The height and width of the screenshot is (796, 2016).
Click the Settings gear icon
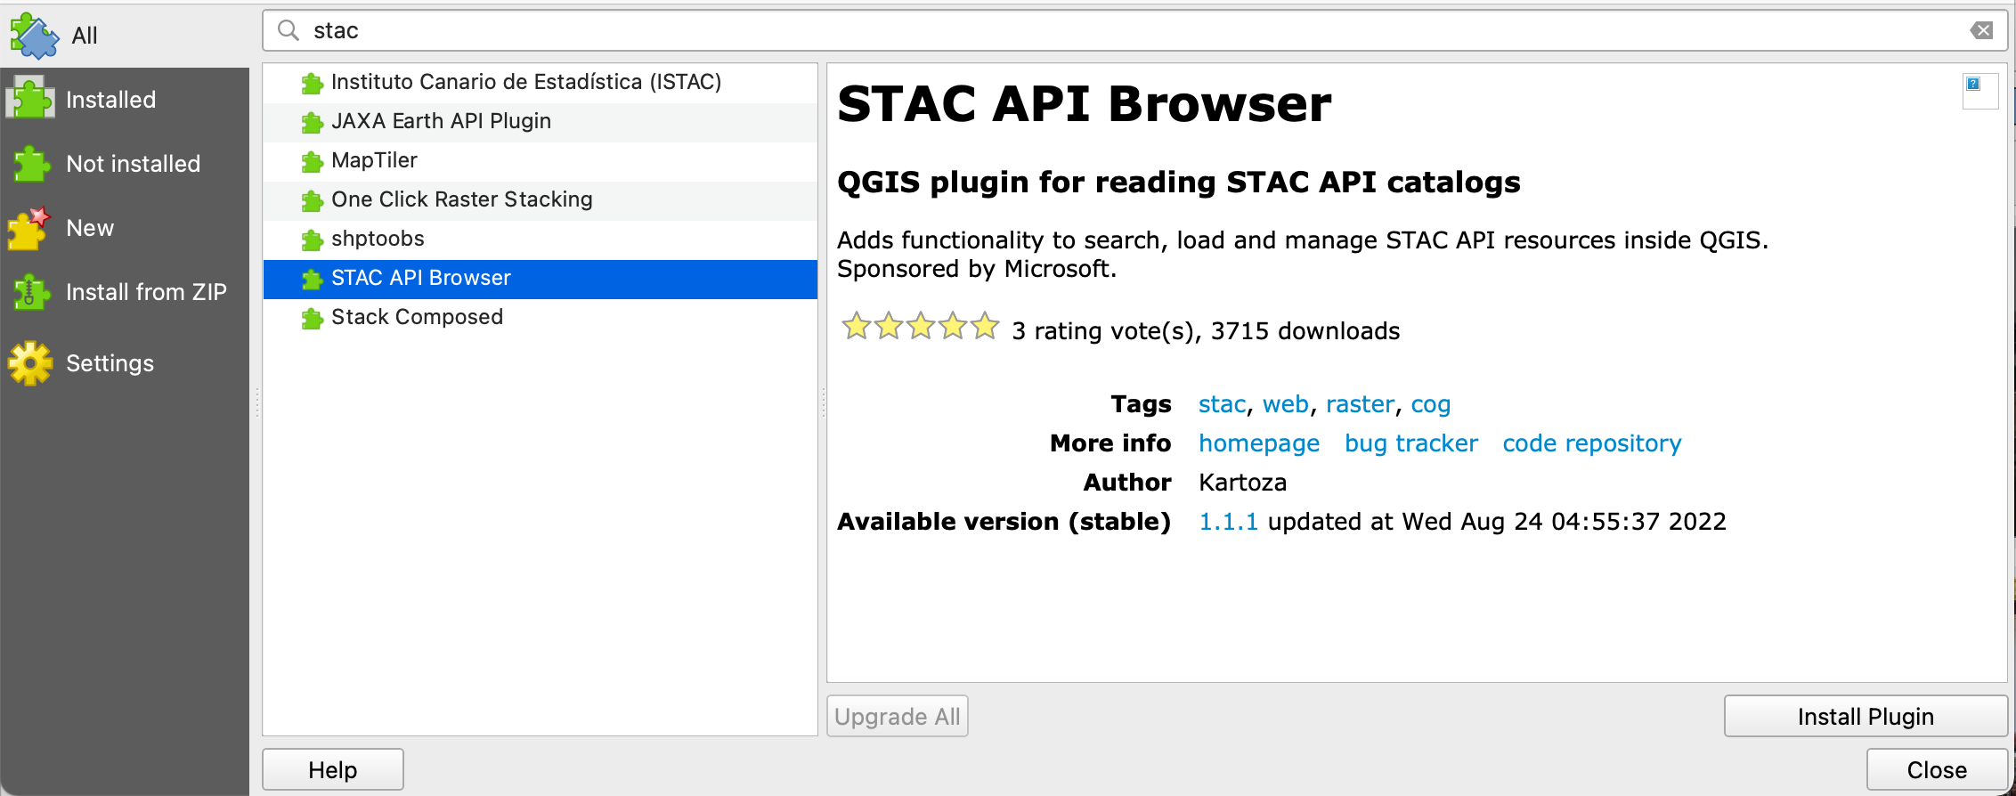pyautogui.click(x=31, y=363)
